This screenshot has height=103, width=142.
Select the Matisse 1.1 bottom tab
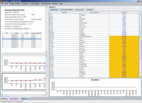coord(25,99)
